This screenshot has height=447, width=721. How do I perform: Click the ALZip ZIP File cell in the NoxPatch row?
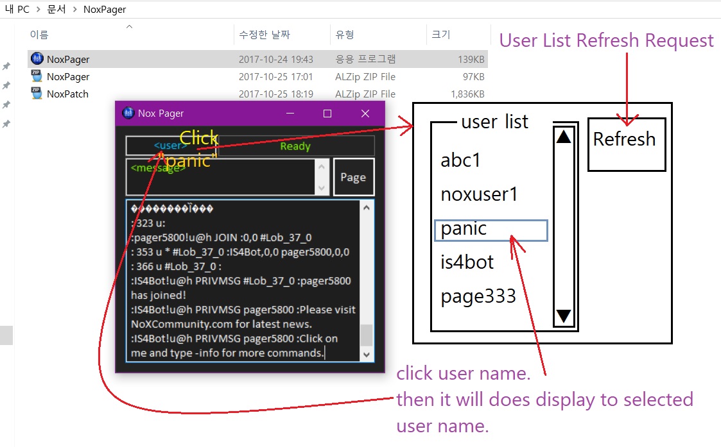pyautogui.click(x=365, y=94)
